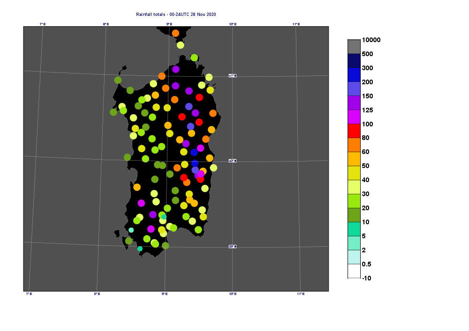Select the dark navy 300–500 legend swatch

(354, 61)
